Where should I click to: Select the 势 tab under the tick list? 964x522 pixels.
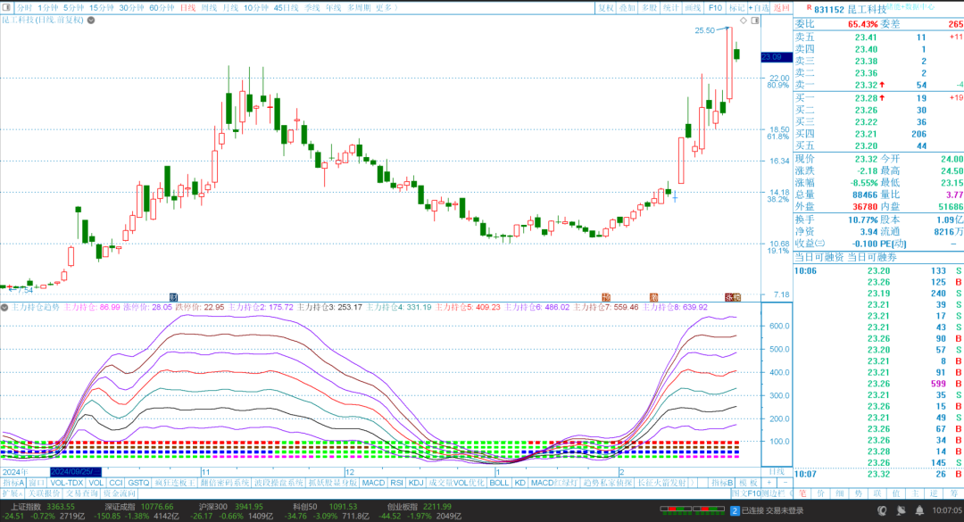coord(859,493)
